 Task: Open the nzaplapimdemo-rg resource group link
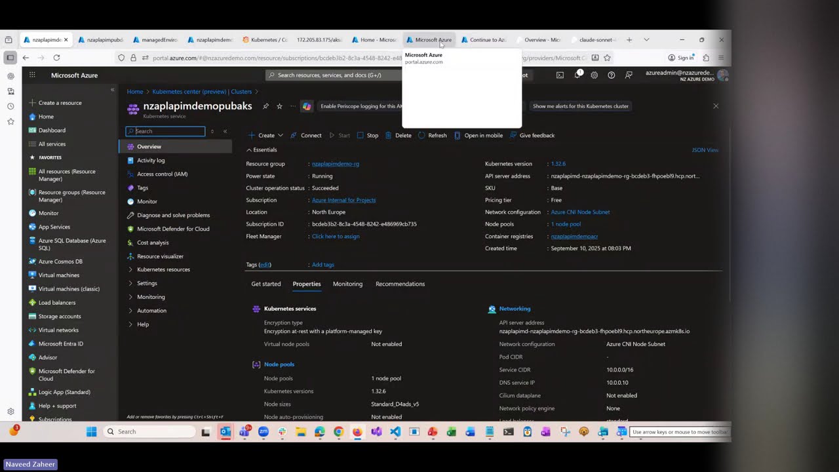click(336, 164)
